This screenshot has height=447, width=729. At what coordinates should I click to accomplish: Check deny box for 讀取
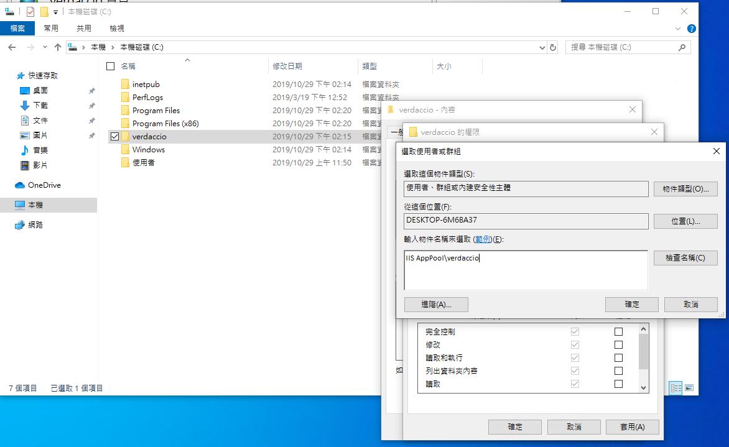click(618, 384)
